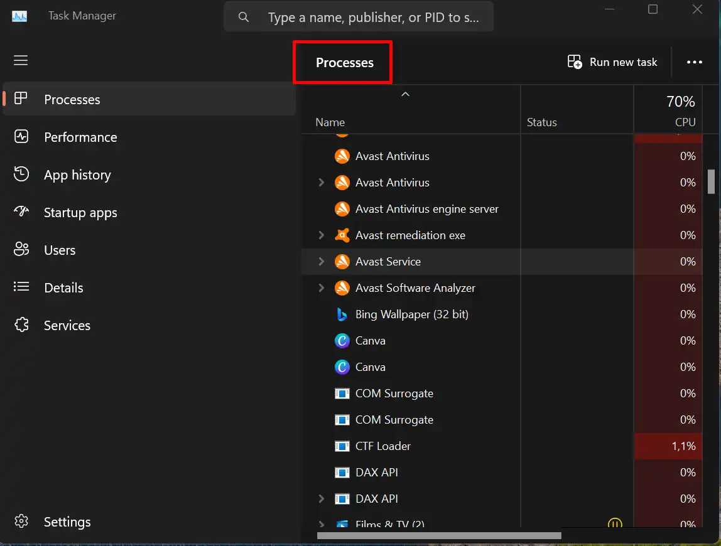Click the Task Manager app icon
The height and width of the screenshot is (546, 721).
tap(19, 16)
